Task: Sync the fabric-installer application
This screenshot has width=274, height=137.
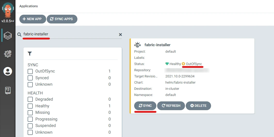Action: 145,106
